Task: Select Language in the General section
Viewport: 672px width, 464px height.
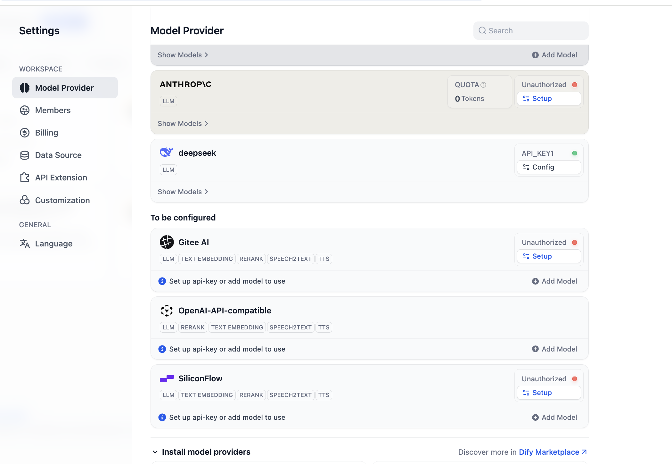Action: [53, 244]
